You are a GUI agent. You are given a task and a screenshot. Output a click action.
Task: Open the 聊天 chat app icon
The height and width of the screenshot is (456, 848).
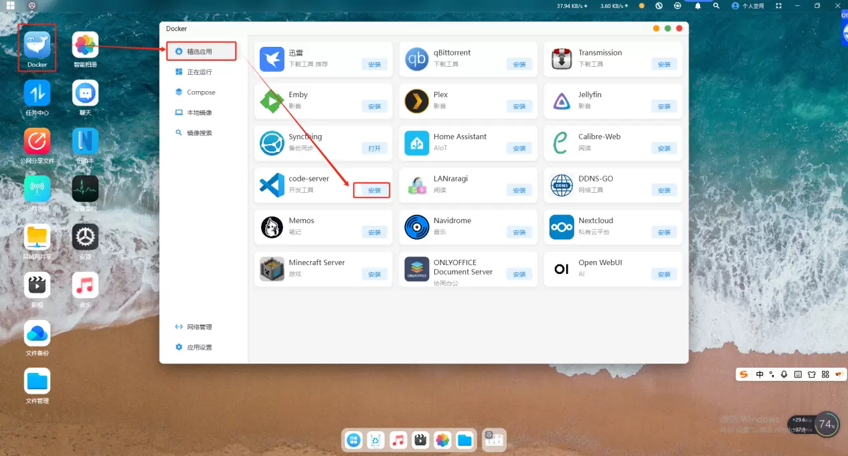[85, 94]
